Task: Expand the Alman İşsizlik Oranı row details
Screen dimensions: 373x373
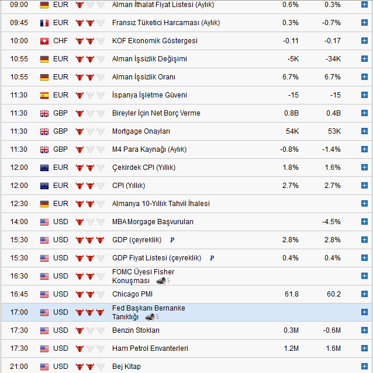Action: (364, 77)
